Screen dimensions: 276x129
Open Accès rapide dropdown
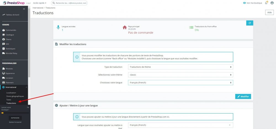click(39, 3)
